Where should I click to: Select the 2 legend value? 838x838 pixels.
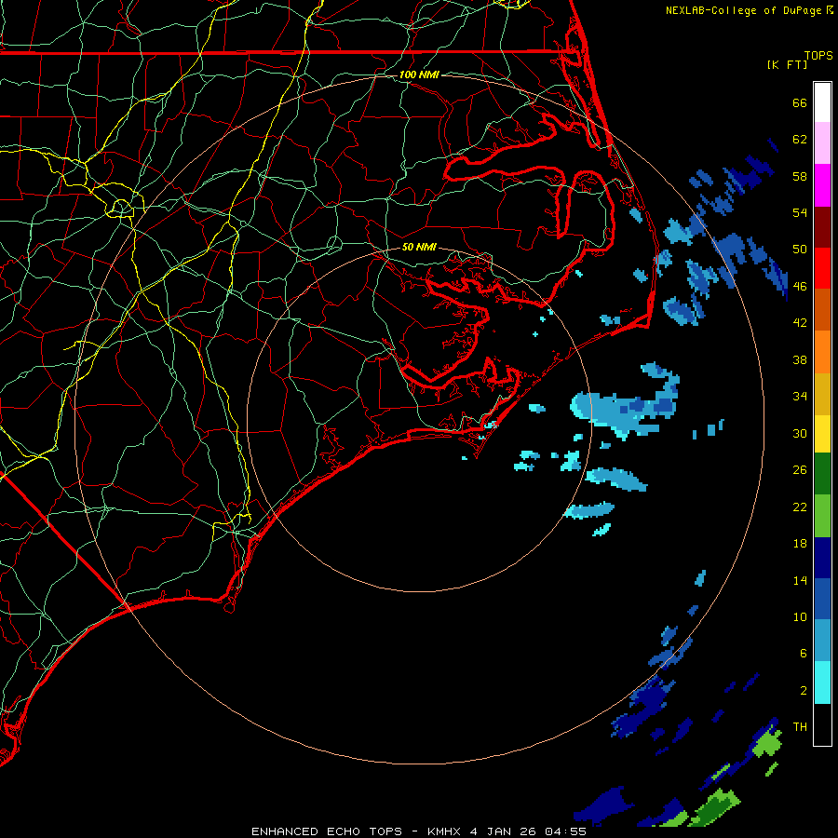803,691
